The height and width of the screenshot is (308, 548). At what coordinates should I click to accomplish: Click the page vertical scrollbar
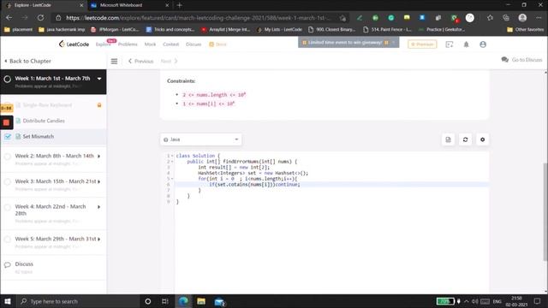[x=545, y=211]
